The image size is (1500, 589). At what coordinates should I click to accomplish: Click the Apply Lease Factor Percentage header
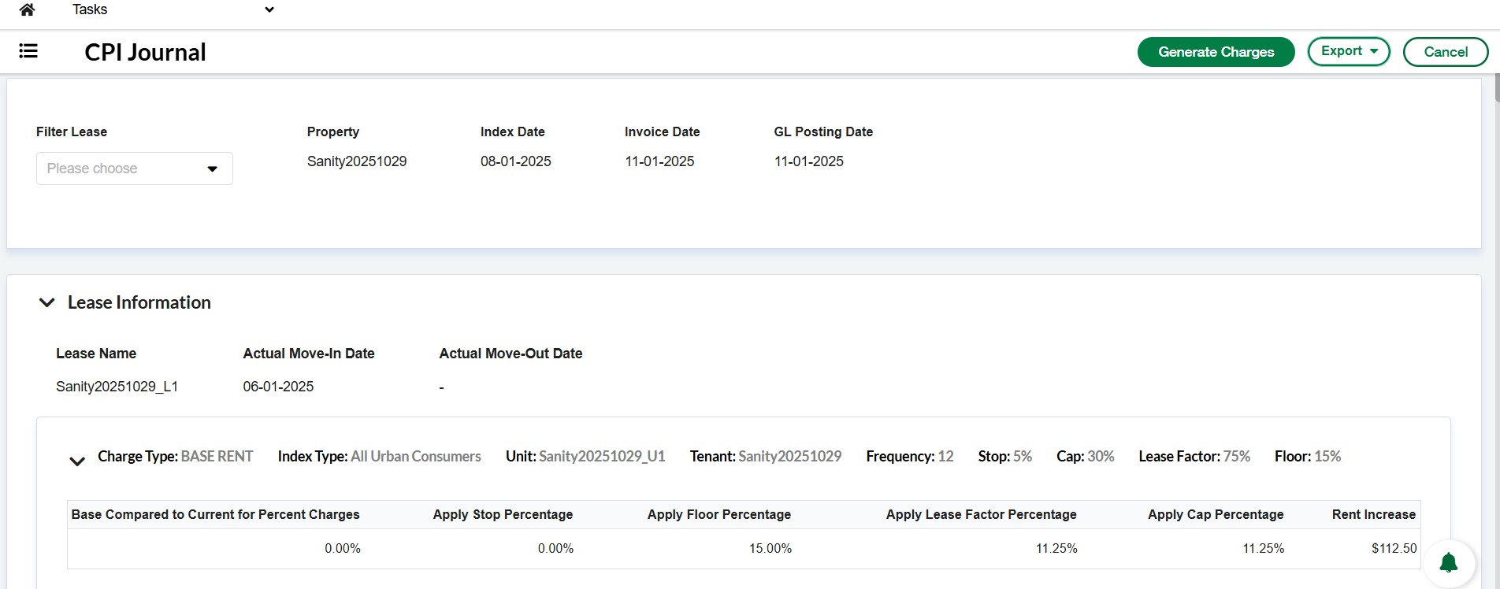pos(981,514)
